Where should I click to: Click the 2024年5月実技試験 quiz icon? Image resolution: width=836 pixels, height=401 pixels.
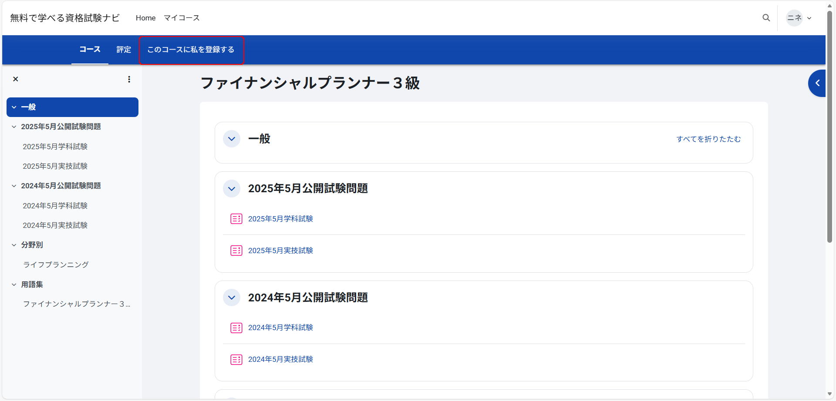coord(236,360)
